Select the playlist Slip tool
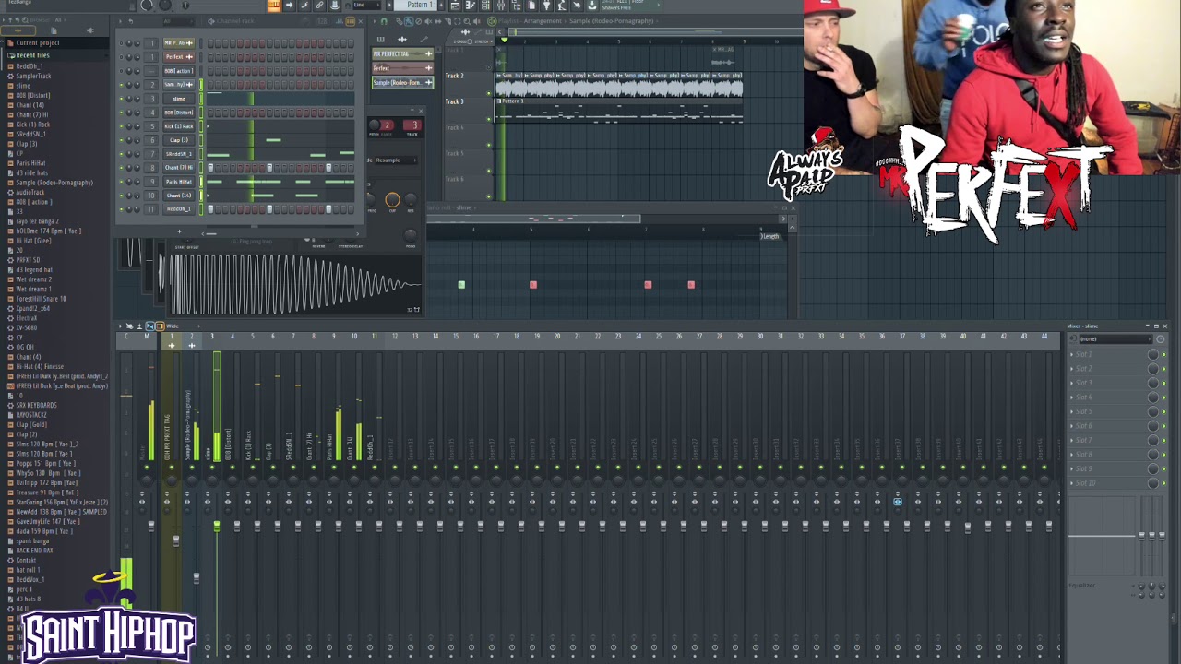This screenshot has width=1181, height=664. click(438, 21)
